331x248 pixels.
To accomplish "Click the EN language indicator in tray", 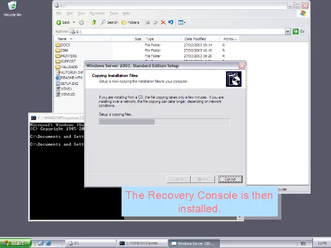I will pyautogui.click(x=303, y=243).
